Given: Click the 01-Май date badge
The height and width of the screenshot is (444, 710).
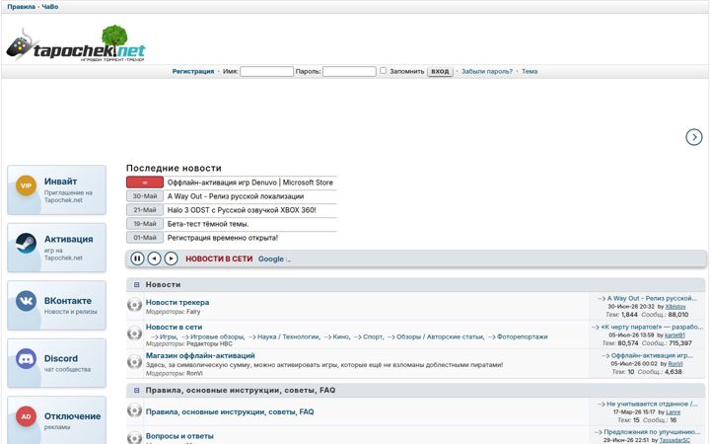Looking at the screenshot, I should (145, 238).
